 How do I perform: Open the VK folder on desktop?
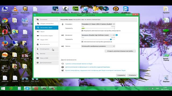[15, 67]
